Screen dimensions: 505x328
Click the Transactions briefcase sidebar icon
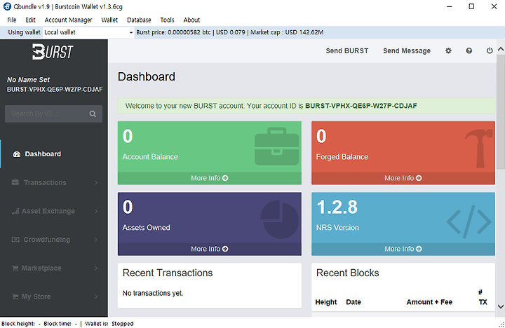click(x=15, y=182)
